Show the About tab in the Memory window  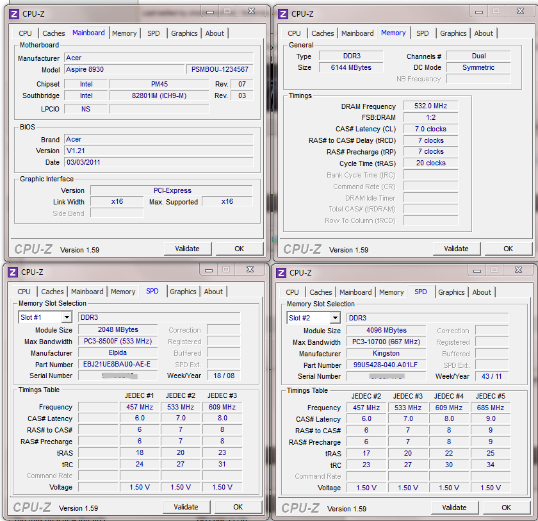[x=484, y=33]
